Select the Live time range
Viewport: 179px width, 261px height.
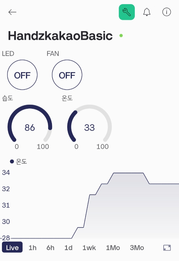pyautogui.click(x=12, y=247)
